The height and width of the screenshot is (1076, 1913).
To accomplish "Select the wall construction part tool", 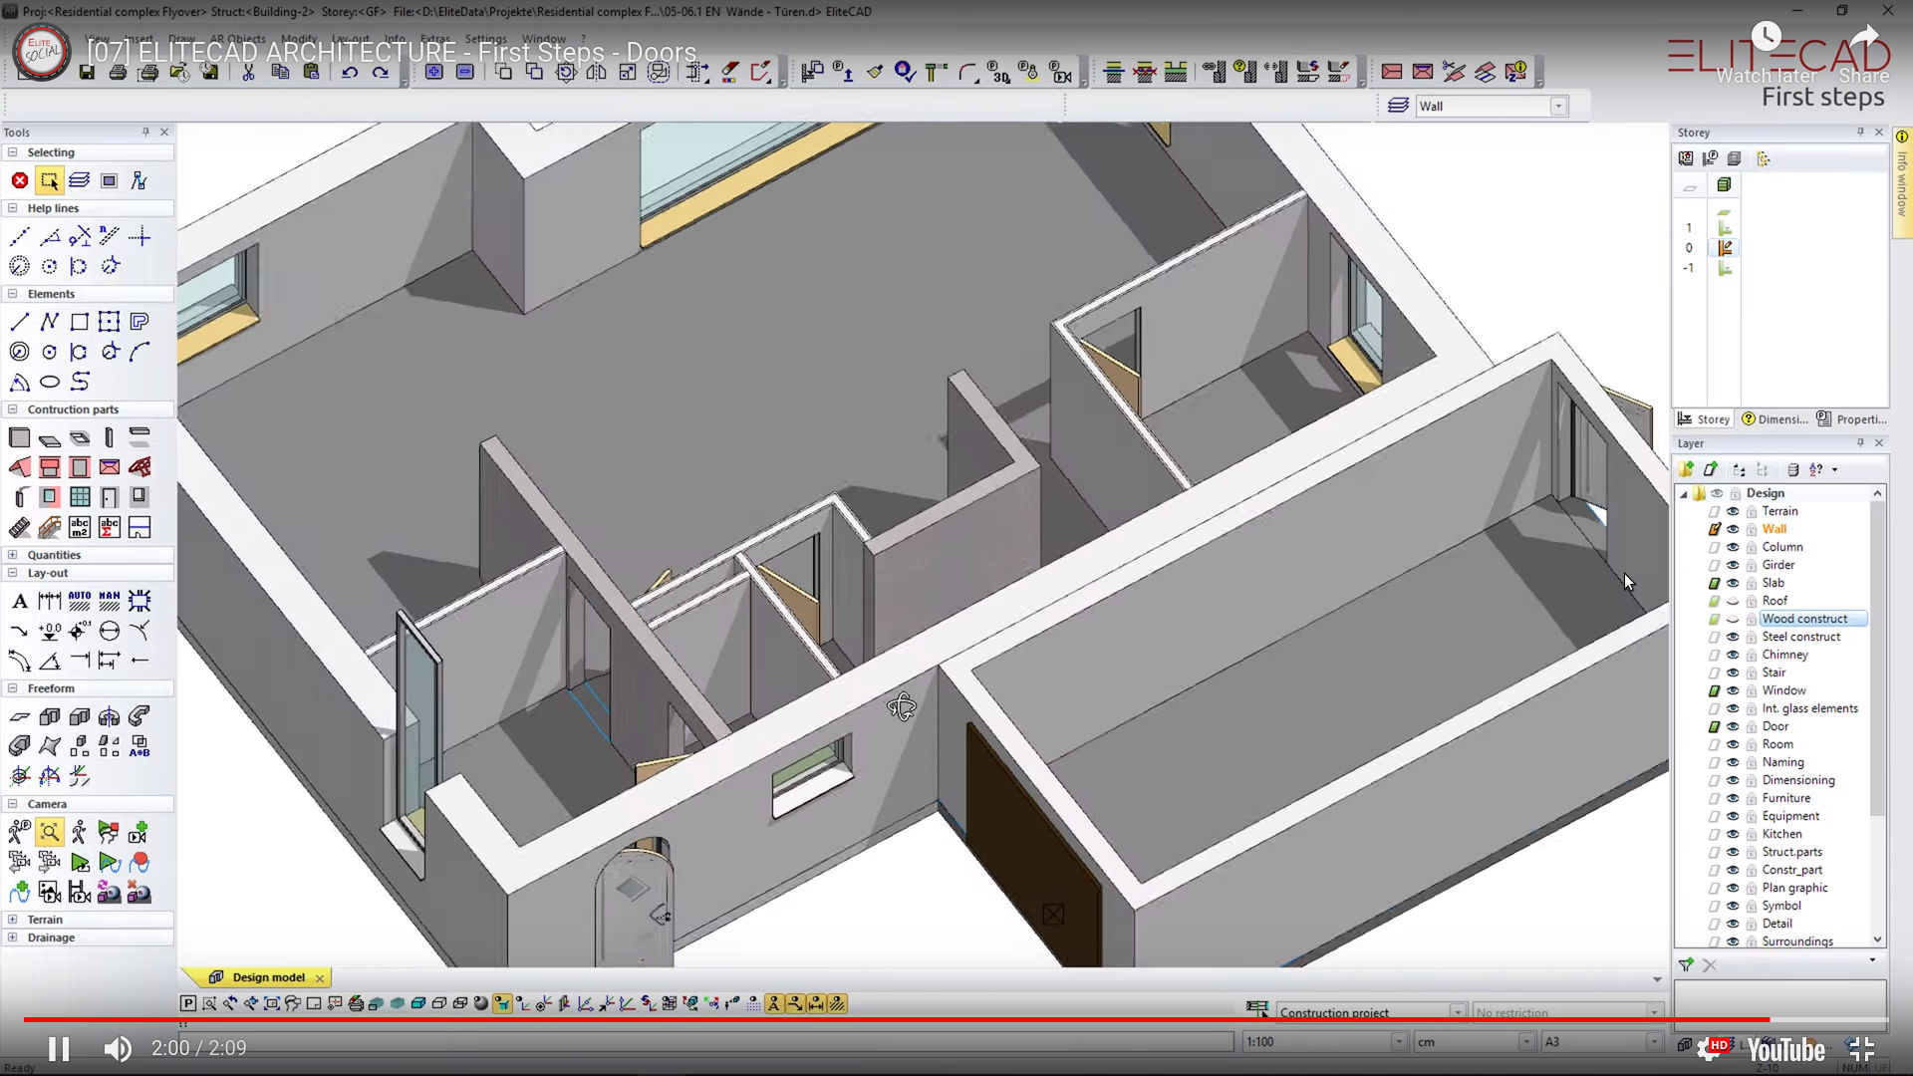I will point(19,437).
